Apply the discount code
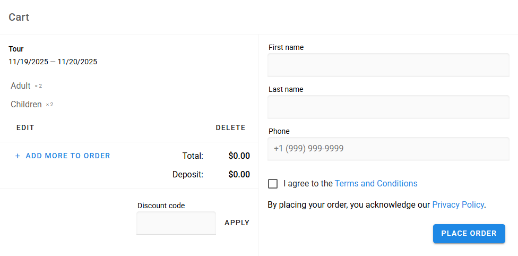Image resolution: width=518 pixels, height=256 pixels. [237, 223]
